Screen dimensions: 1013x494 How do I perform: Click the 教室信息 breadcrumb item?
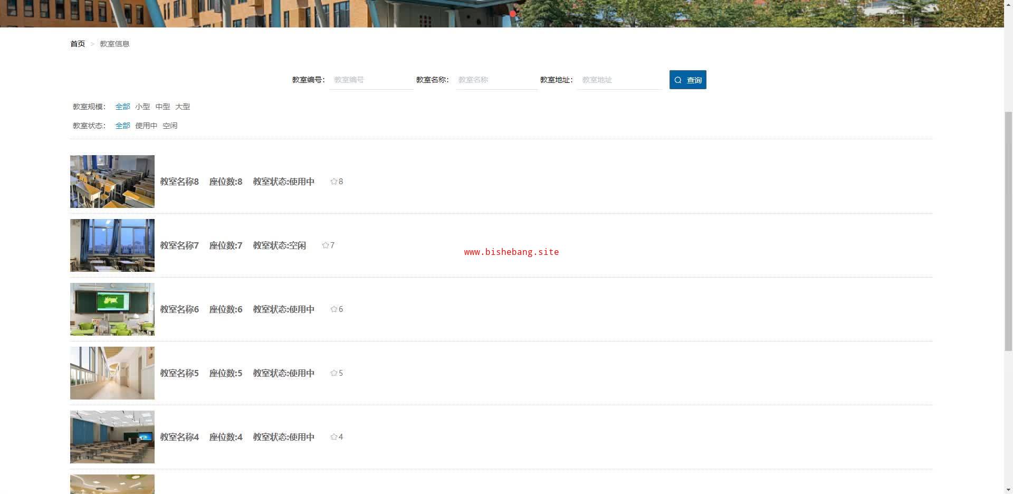coord(114,44)
